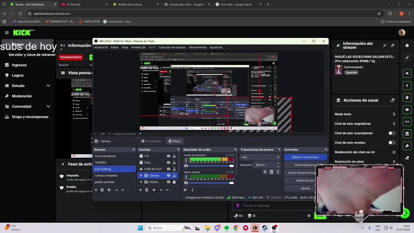Image resolution: width=414 pixels, height=233 pixels.
Task: Mute the Marco cámara speaker icon
Action: click(x=186, y=183)
